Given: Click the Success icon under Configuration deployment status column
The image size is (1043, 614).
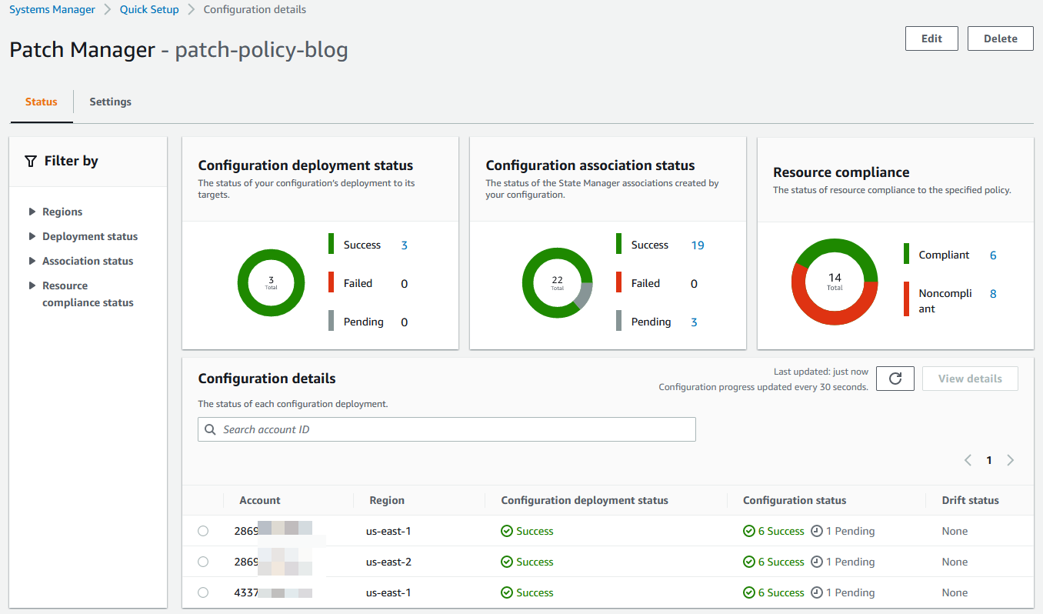Looking at the screenshot, I should point(506,530).
